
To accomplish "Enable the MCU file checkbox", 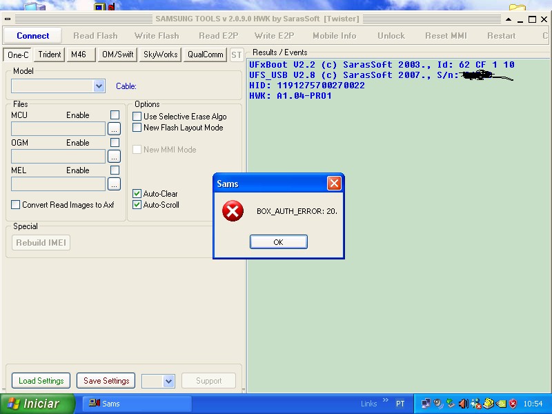I will [x=115, y=115].
